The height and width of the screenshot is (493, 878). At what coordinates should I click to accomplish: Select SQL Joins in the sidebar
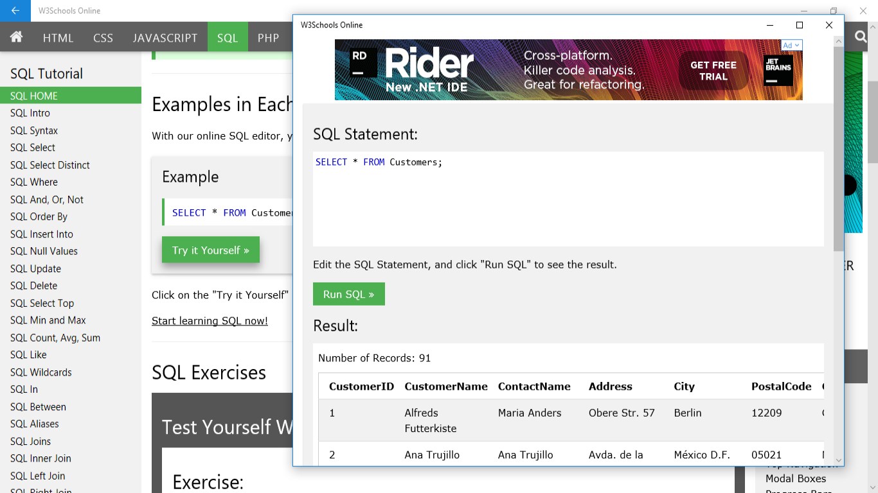(30, 441)
